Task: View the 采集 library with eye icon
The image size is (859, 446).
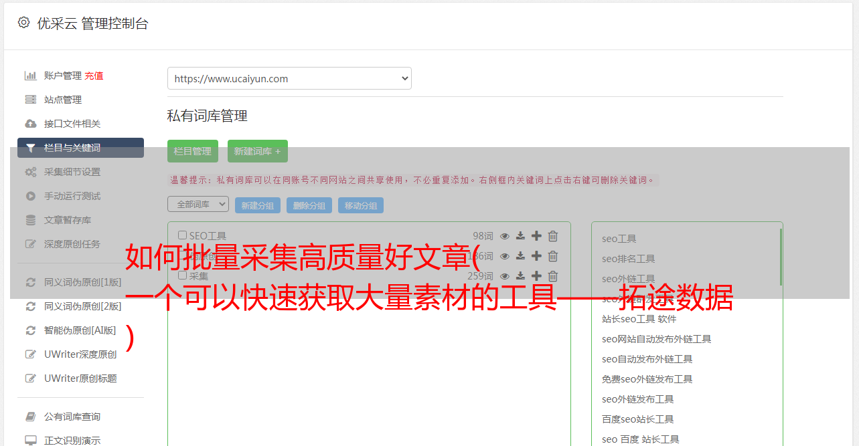Action: click(505, 276)
